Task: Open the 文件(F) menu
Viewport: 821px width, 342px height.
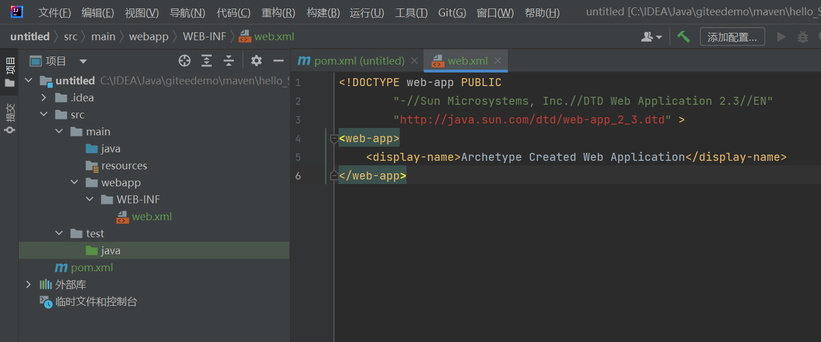Action: [x=54, y=12]
